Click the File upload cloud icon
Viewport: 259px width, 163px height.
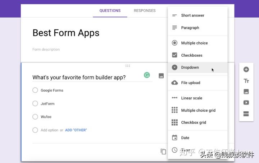(x=174, y=83)
